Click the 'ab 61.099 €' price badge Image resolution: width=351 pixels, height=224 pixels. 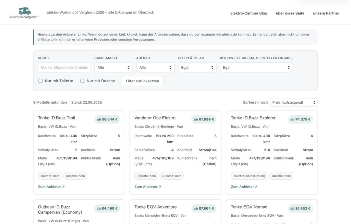coord(204,119)
